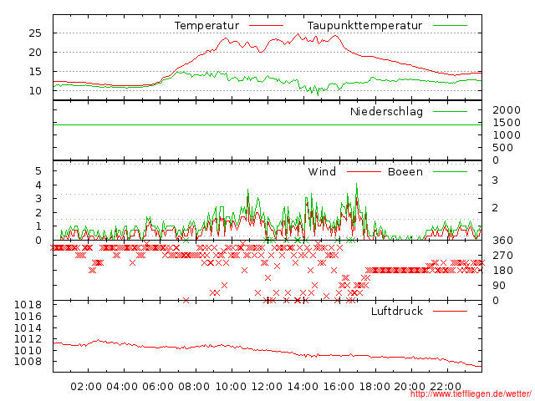The image size is (535, 401).
Task: Click the 20 temperature axis value
Action: click(x=35, y=53)
